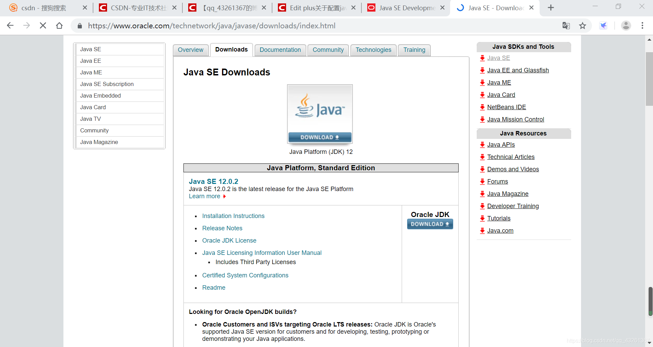Bookmark this page with the star icon
This screenshot has width=653, height=347.
(x=582, y=26)
